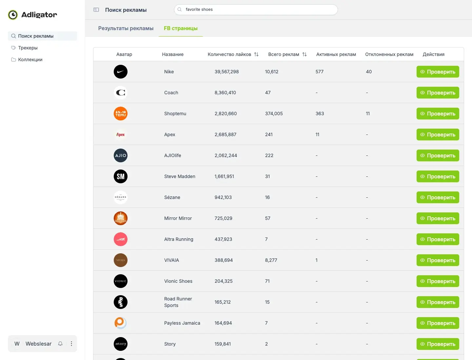Open notifications bell icon

(60, 344)
